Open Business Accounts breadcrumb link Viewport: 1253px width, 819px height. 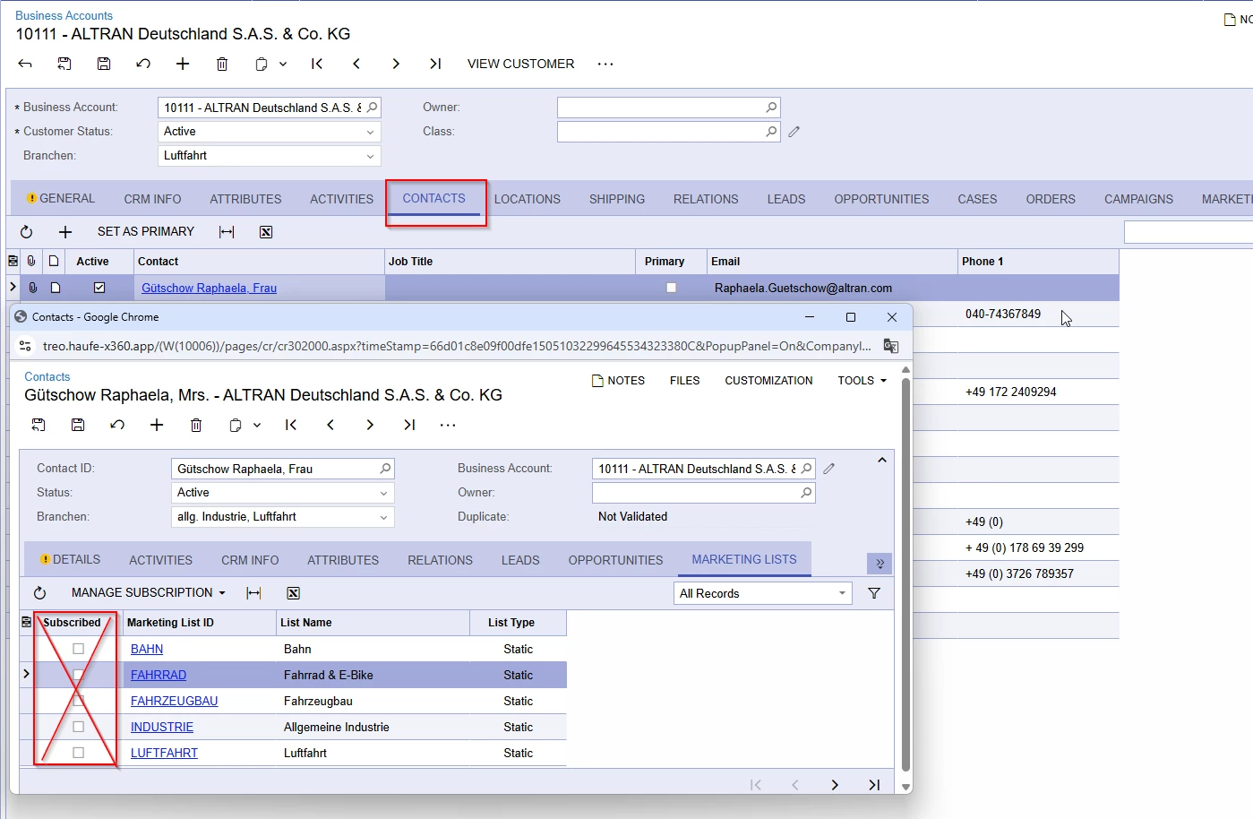[x=64, y=15]
